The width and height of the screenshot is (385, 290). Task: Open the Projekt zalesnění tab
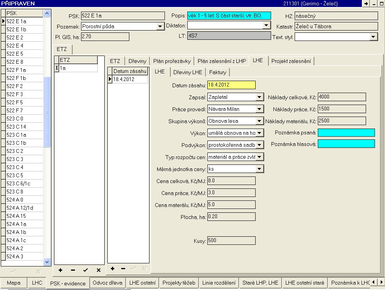click(291, 61)
